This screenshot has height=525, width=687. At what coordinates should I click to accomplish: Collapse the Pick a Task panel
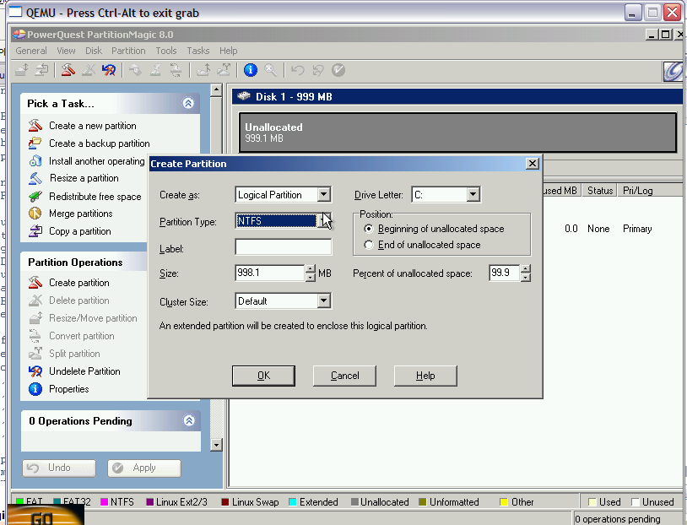pos(188,104)
